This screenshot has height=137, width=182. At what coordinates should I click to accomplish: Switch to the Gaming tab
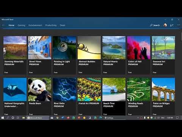[x=21, y=25]
